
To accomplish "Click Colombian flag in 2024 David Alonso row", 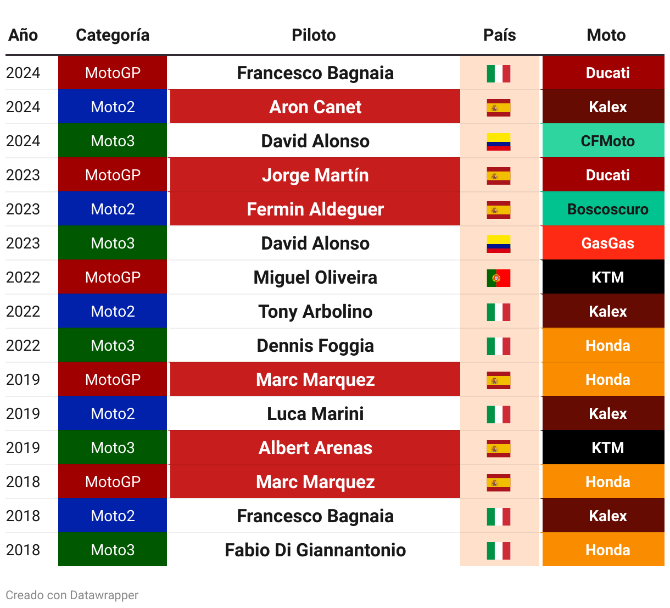I will tap(499, 141).
